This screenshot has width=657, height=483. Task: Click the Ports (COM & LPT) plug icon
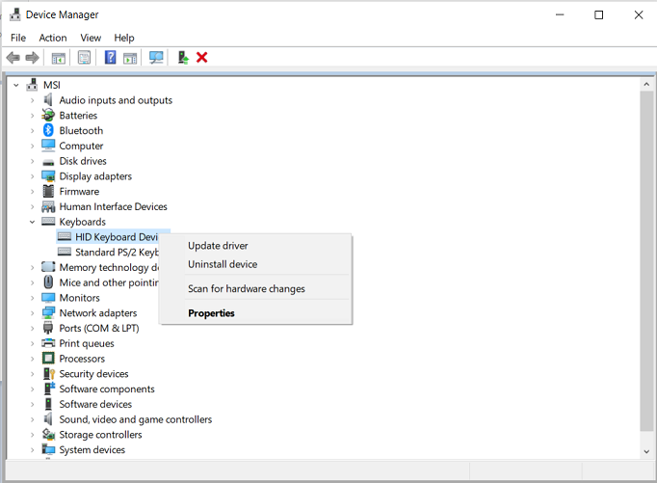coord(48,328)
